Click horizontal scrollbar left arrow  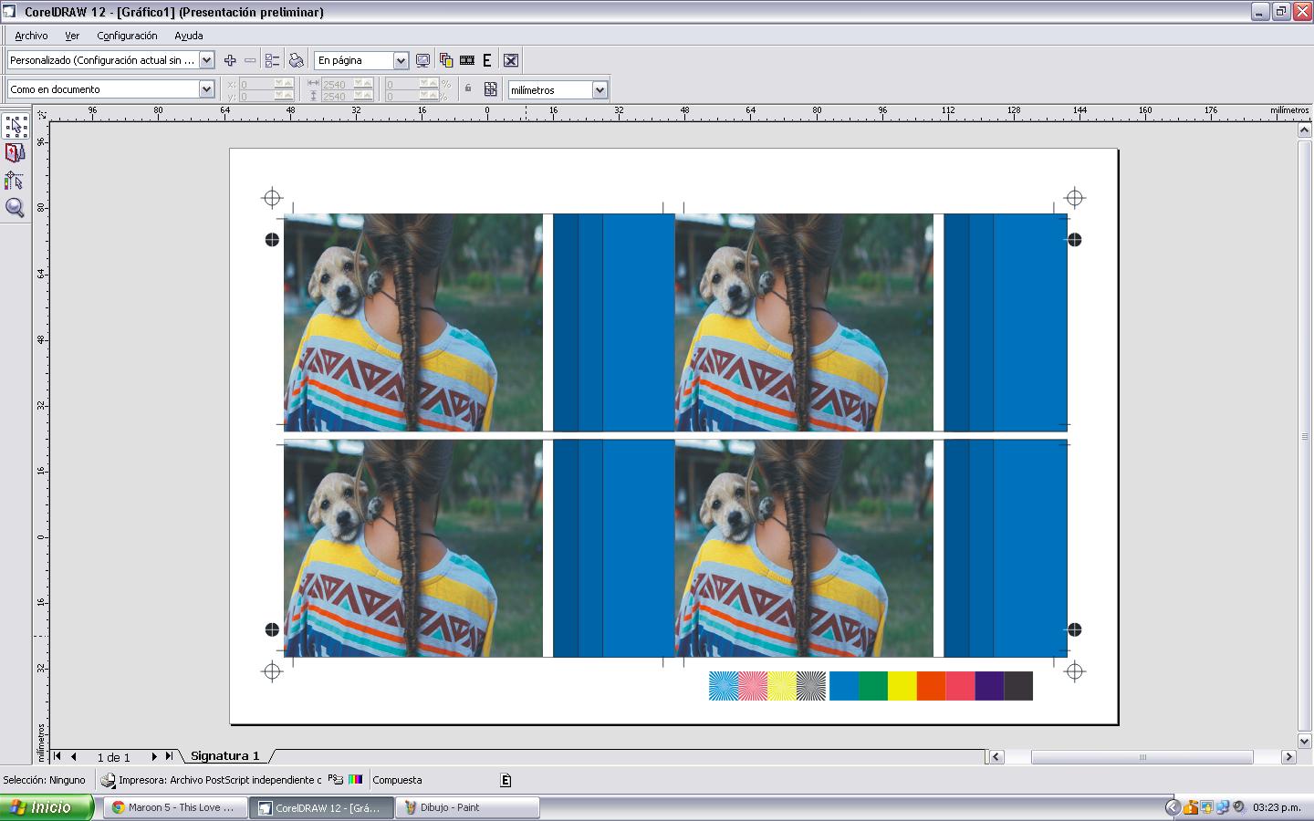coord(996,756)
